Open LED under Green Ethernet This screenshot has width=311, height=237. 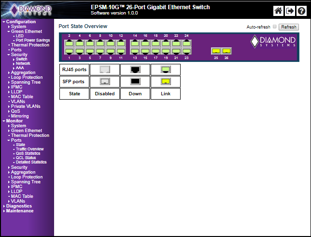click(20, 36)
